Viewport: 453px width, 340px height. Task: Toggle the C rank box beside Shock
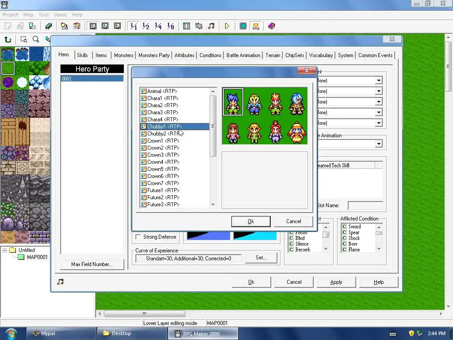coord(344,238)
